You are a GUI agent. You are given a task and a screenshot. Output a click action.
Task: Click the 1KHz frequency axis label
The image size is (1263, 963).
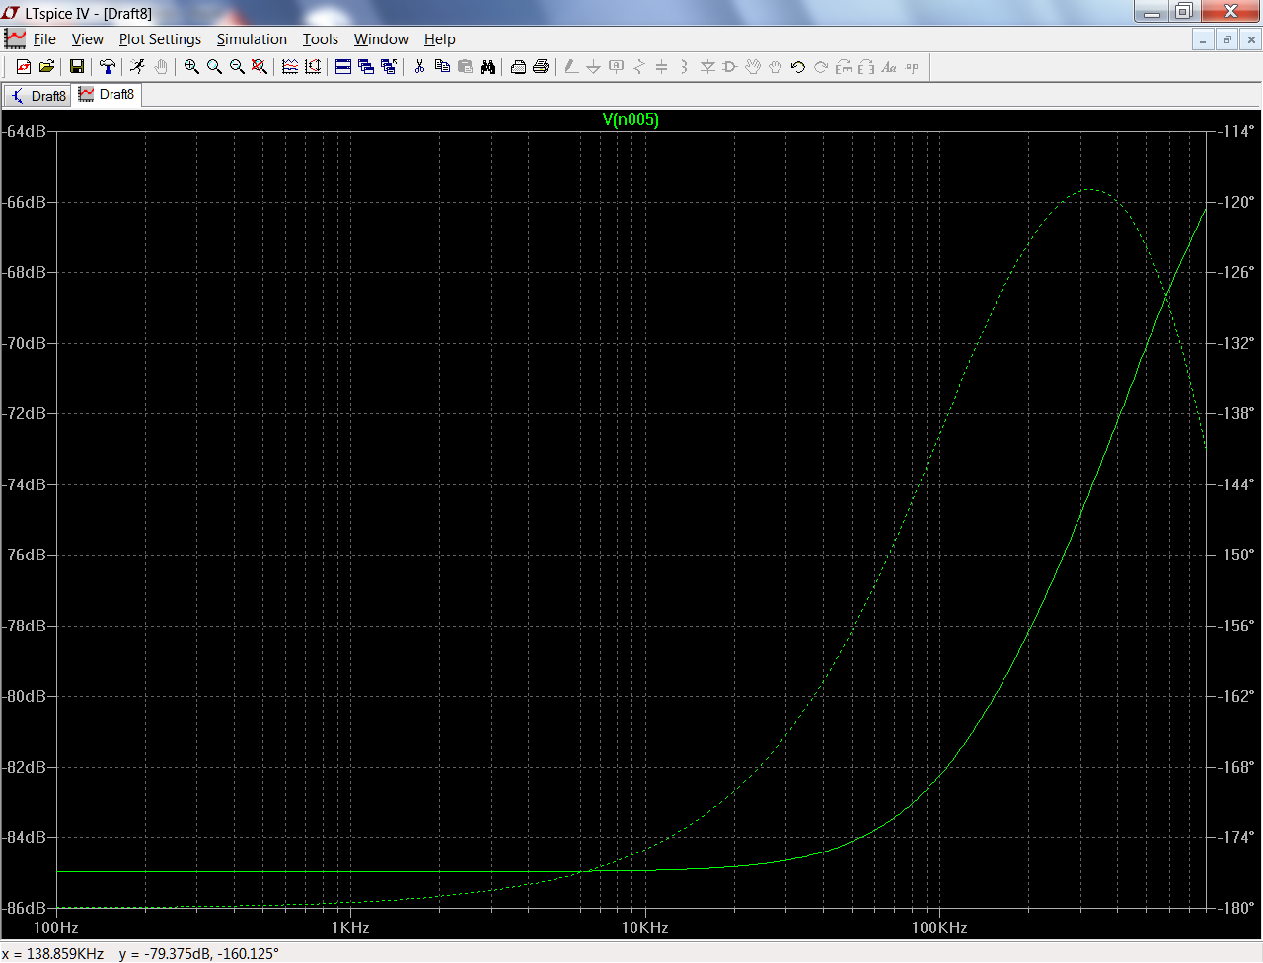(x=350, y=927)
